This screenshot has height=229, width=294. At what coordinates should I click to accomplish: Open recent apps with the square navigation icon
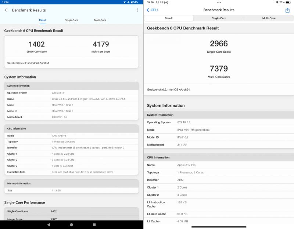pos(94,224)
